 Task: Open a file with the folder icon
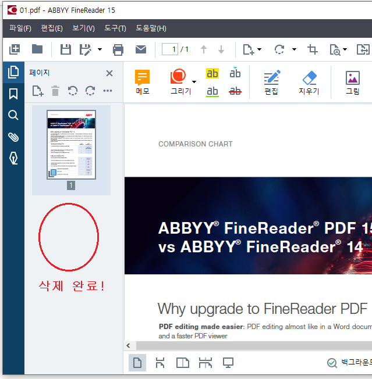(x=37, y=49)
